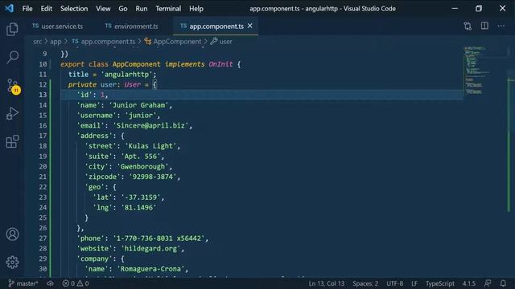Viewport: 515px width, 289px height.
Task: Synchronize changes cloud icon in status bar
Action: click(x=50, y=283)
